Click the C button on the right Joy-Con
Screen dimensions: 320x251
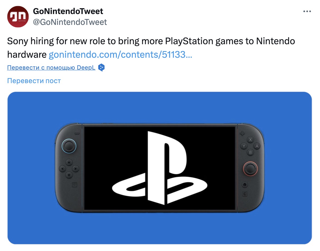click(245, 194)
